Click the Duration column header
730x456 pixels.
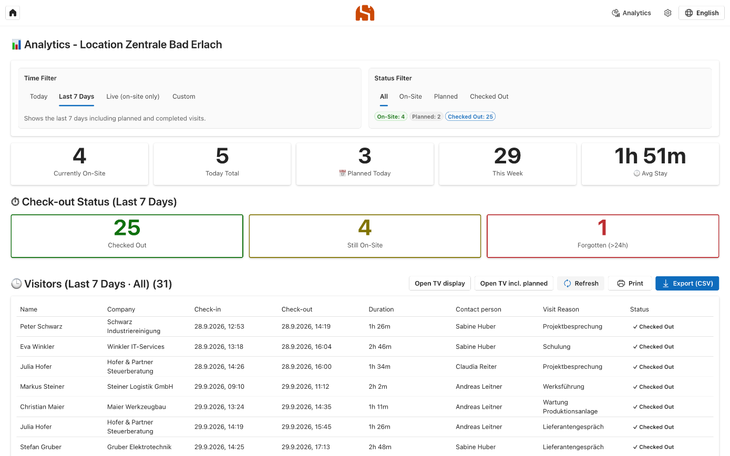(381, 309)
